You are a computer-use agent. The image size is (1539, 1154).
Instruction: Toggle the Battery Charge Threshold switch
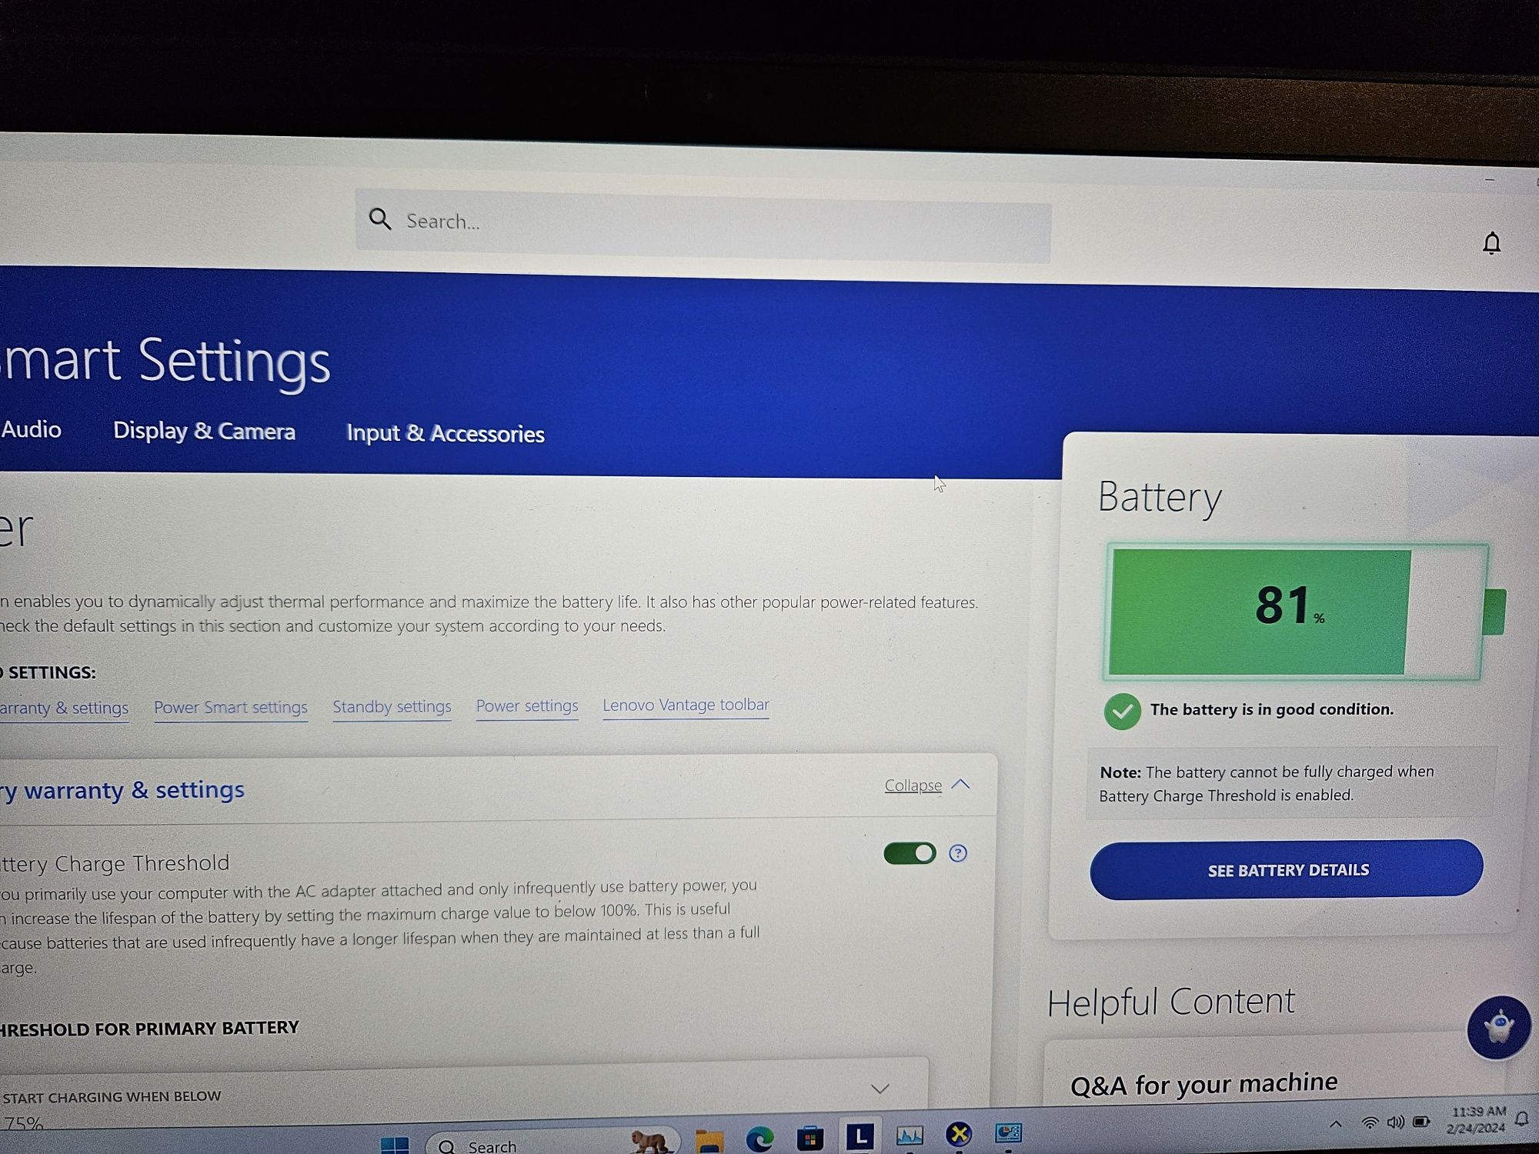point(909,852)
